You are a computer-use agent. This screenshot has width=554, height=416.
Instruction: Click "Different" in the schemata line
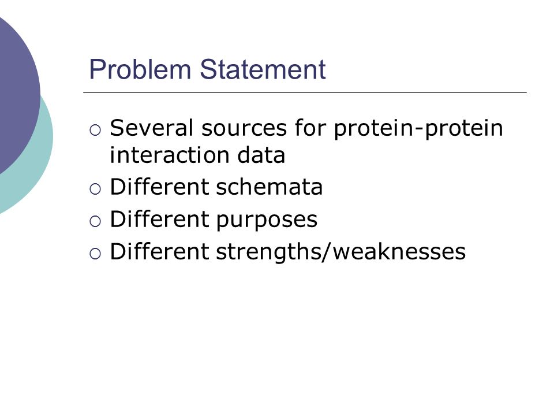coord(160,187)
